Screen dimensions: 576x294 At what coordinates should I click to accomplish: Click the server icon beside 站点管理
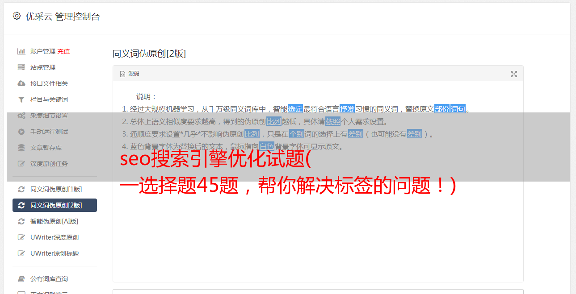tap(21, 67)
